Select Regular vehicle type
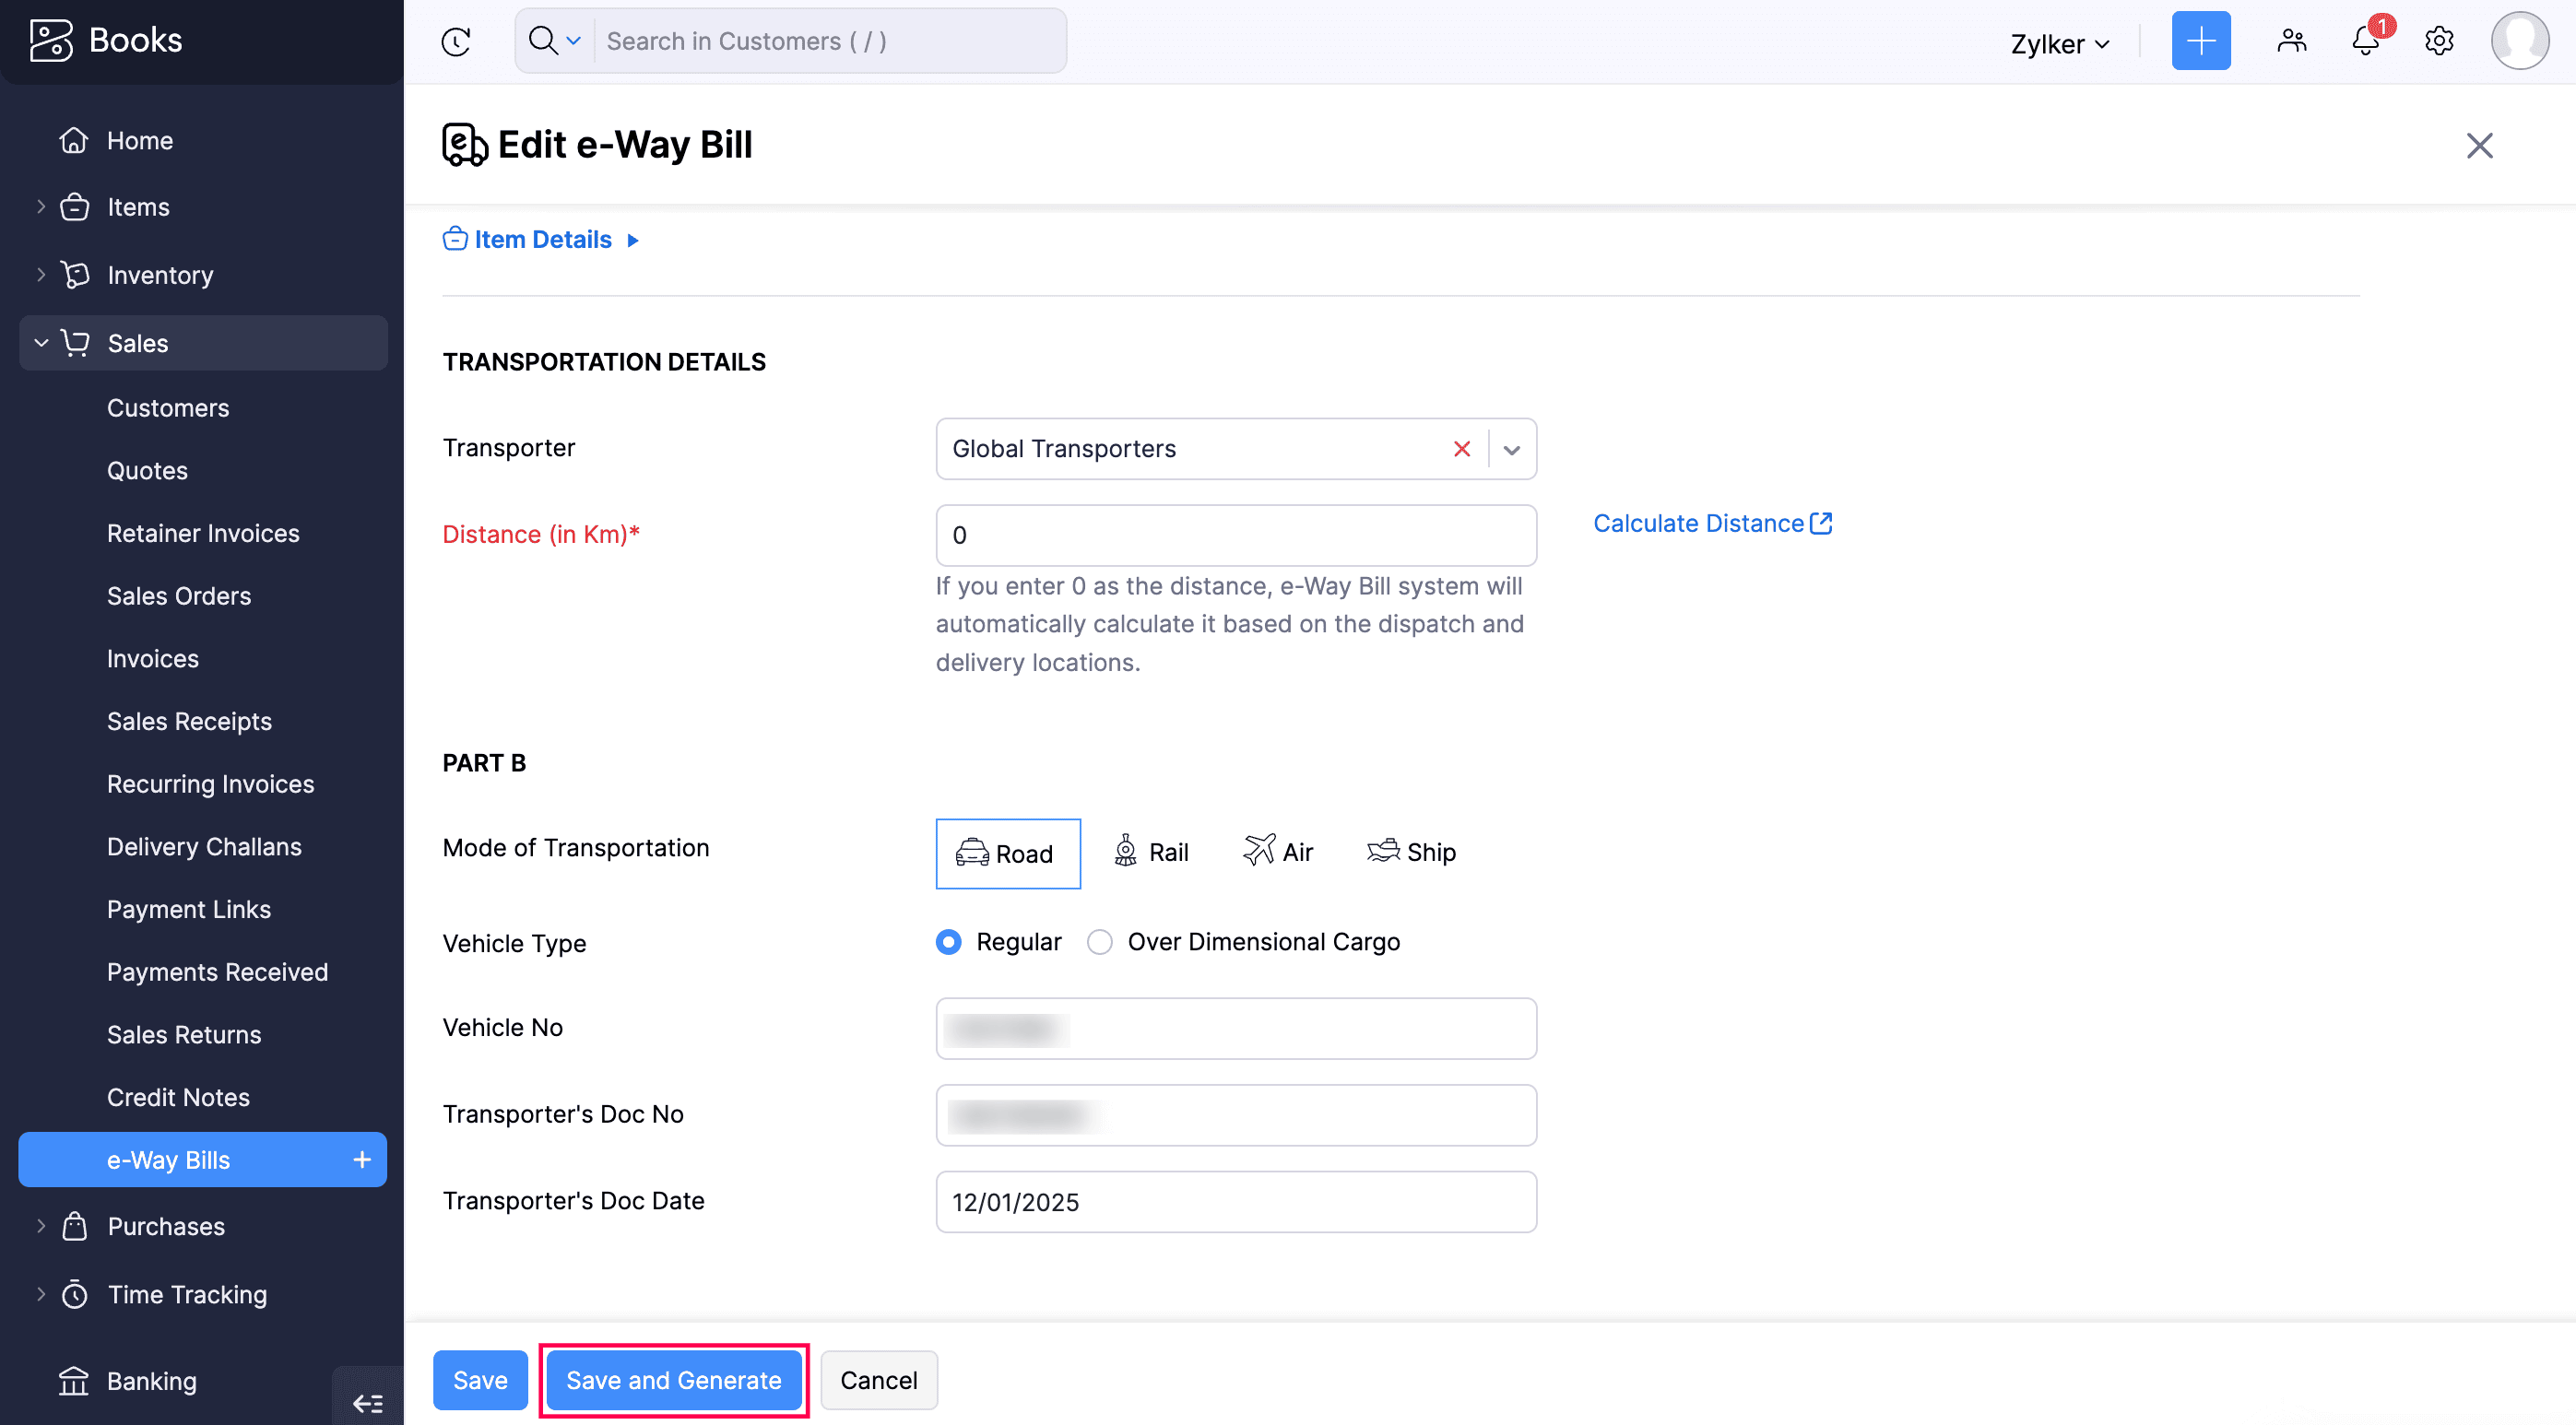Viewport: 2576px width, 1425px height. pyautogui.click(x=949, y=942)
